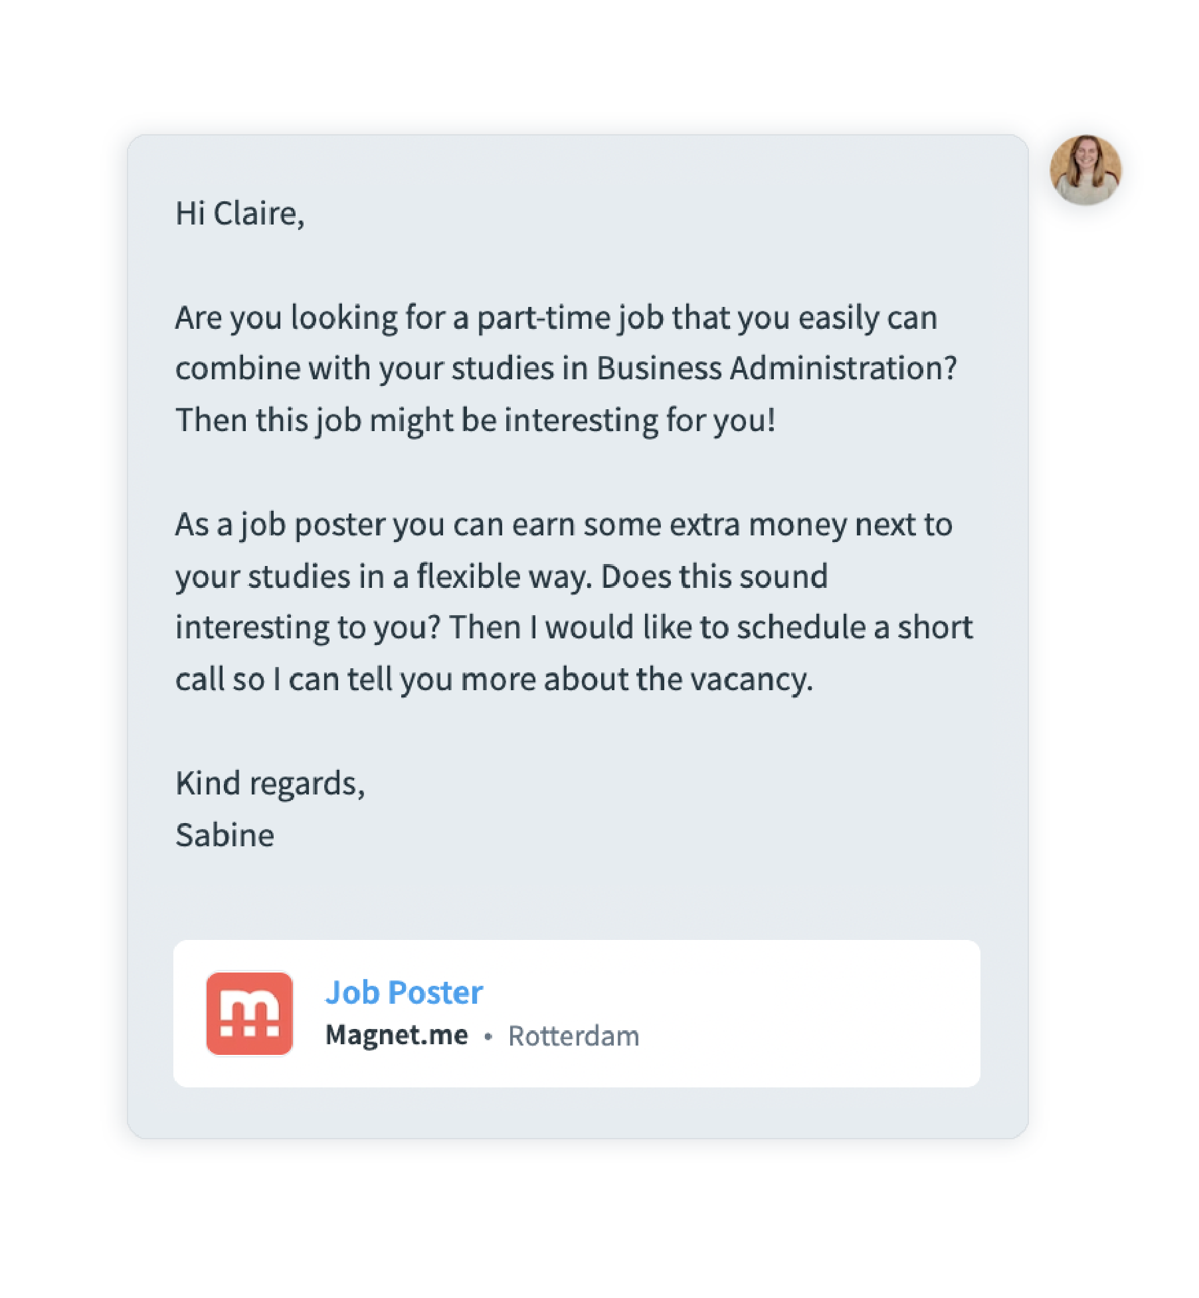Open the attached Job Poster card
1199x1298 pixels.
coord(578,1013)
